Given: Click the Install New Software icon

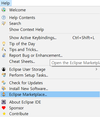Looking at the screenshot, I should [4, 88].
